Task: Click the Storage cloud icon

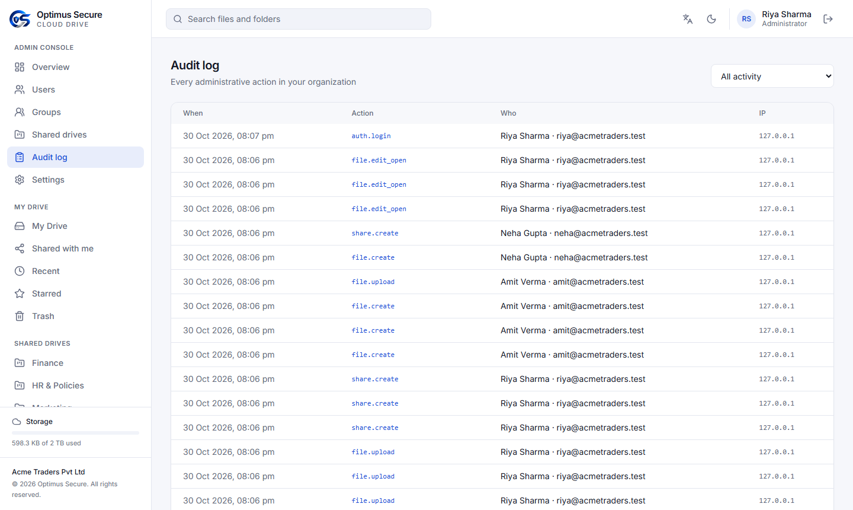Action: coord(17,422)
